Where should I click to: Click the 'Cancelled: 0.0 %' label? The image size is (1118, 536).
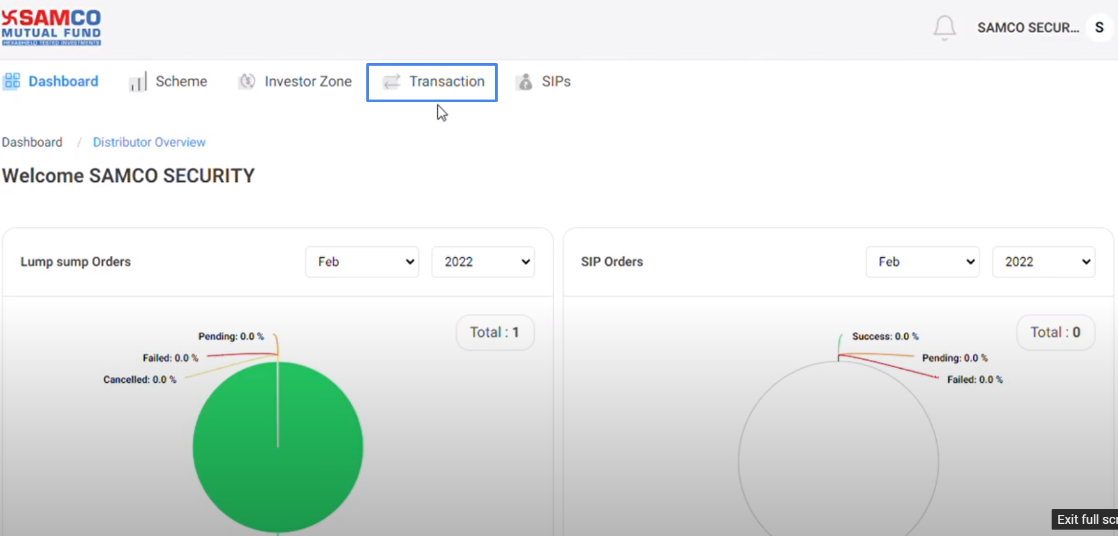coord(140,380)
